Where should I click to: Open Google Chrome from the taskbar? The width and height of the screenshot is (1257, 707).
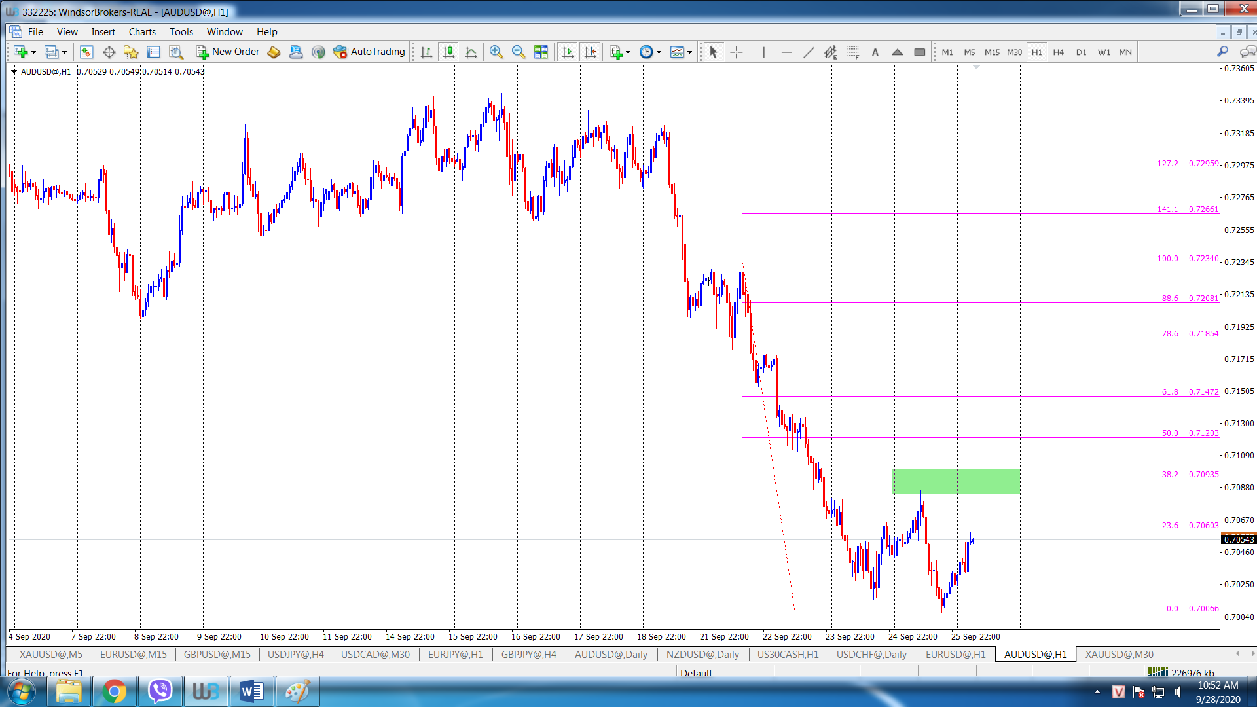click(x=114, y=691)
